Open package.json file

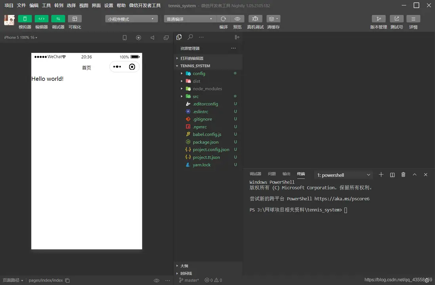tap(205, 142)
